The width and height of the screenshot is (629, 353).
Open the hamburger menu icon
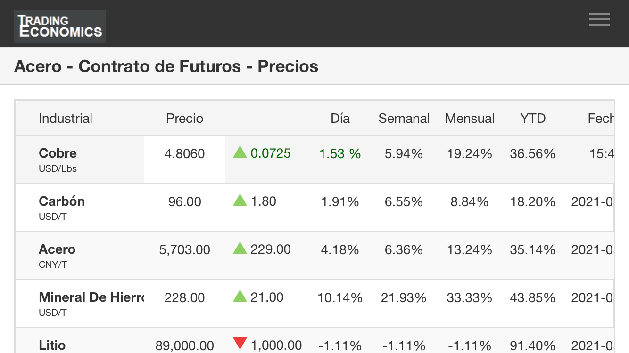pyautogui.click(x=599, y=19)
